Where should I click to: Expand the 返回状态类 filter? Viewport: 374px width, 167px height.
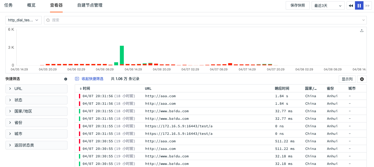(x=36, y=145)
